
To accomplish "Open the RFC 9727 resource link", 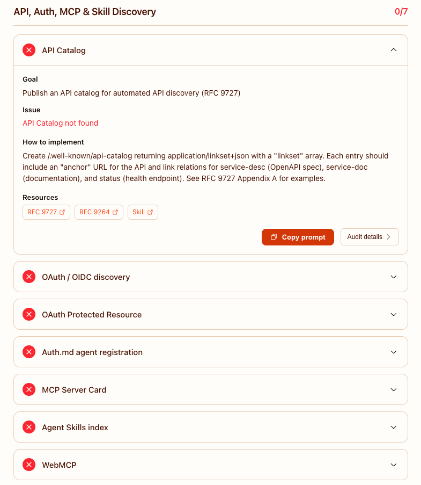I will pyautogui.click(x=46, y=212).
